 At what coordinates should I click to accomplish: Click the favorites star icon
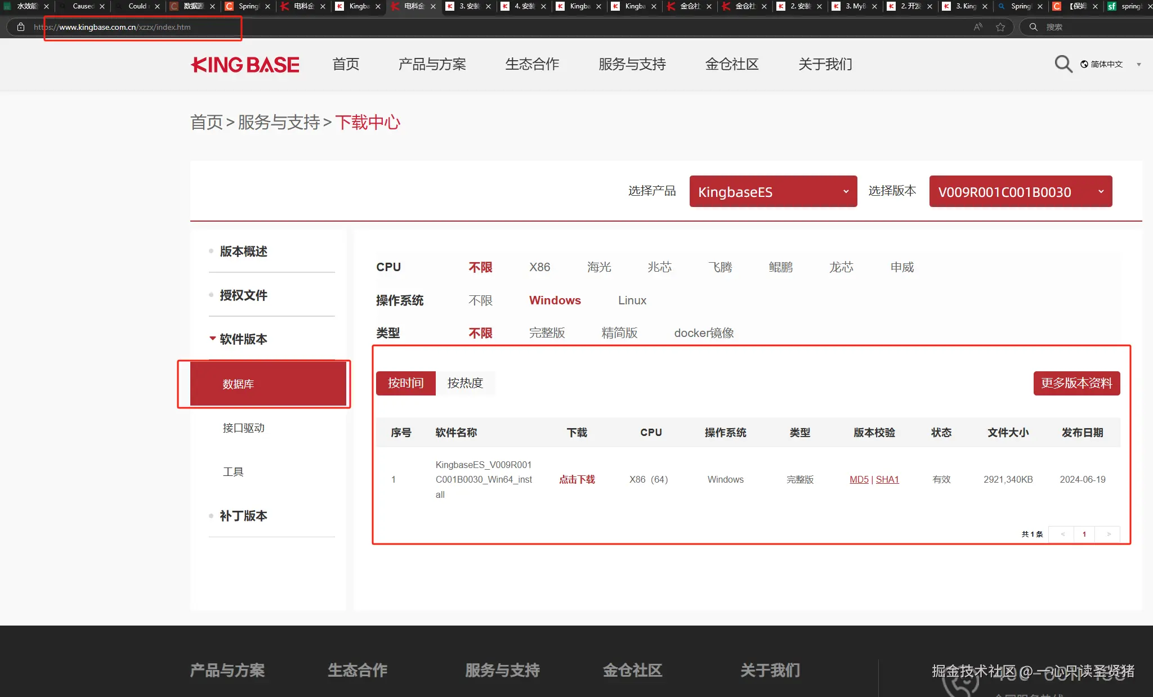coord(1000,27)
